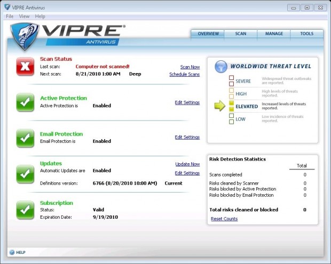Click the Subscription green checkmark icon
Image resolution: width=331 pixels, height=264 pixels.
tap(25, 210)
